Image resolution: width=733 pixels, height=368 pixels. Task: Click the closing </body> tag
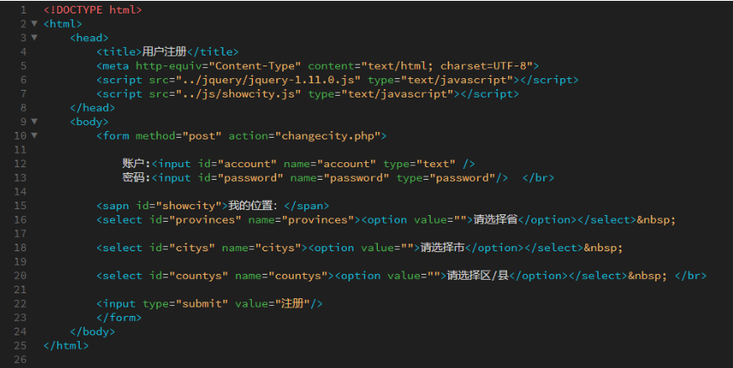pos(92,332)
